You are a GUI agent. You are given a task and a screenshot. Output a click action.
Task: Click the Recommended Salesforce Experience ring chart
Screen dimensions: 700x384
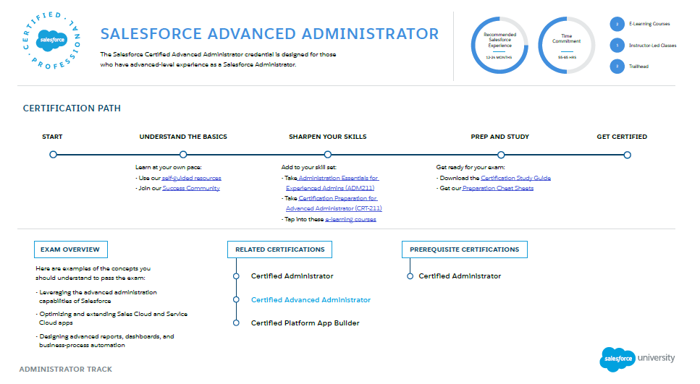click(499, 45)
